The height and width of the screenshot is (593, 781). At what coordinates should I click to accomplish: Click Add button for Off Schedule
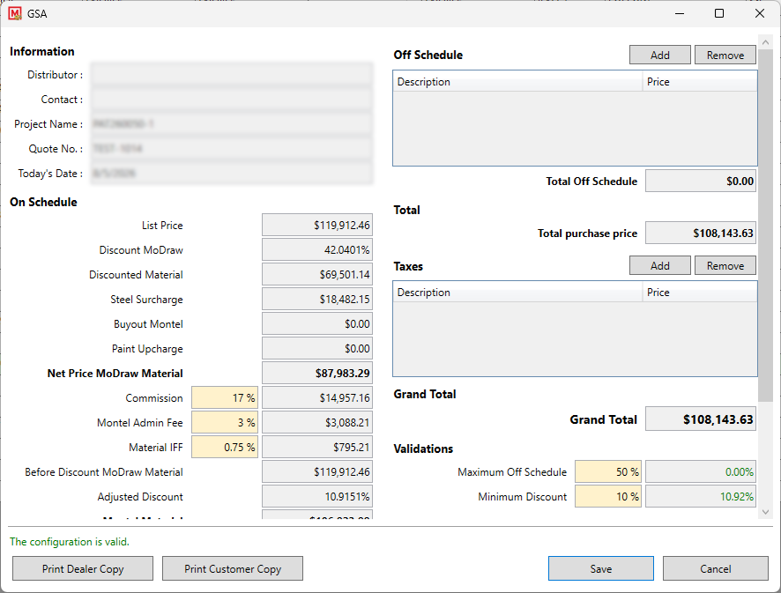point(660,55)
